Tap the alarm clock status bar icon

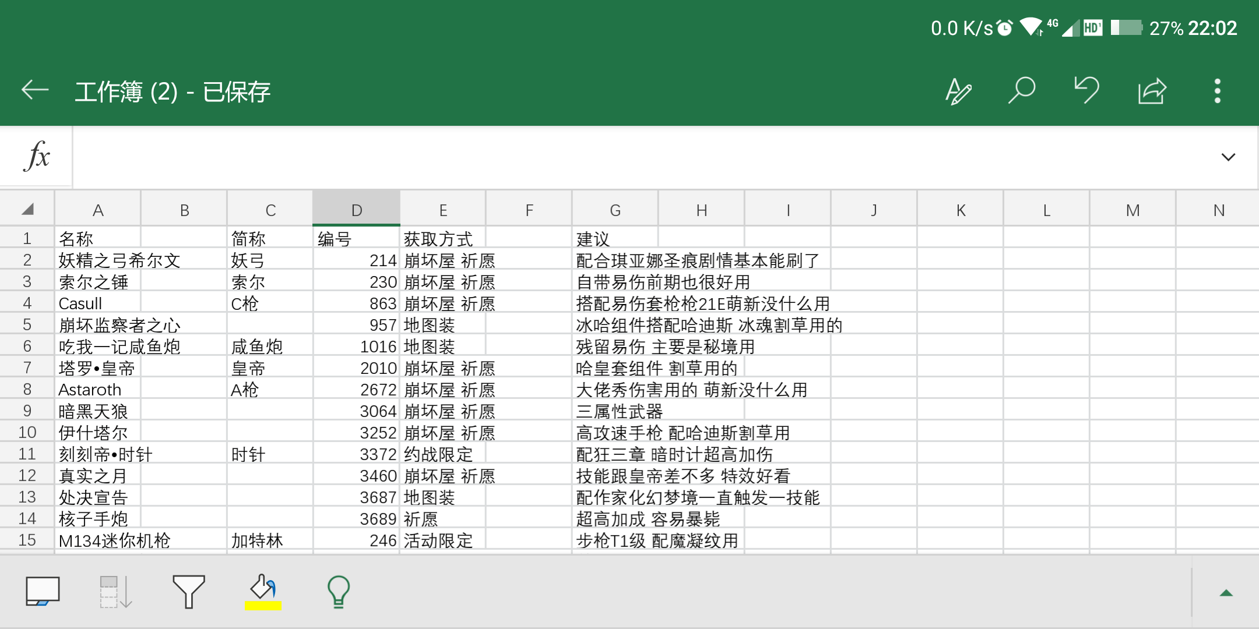pos(1004,27)
